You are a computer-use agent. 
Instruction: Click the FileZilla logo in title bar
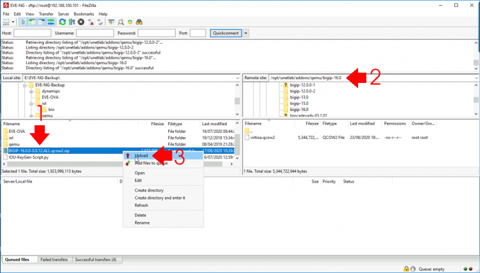click(5, 5)
